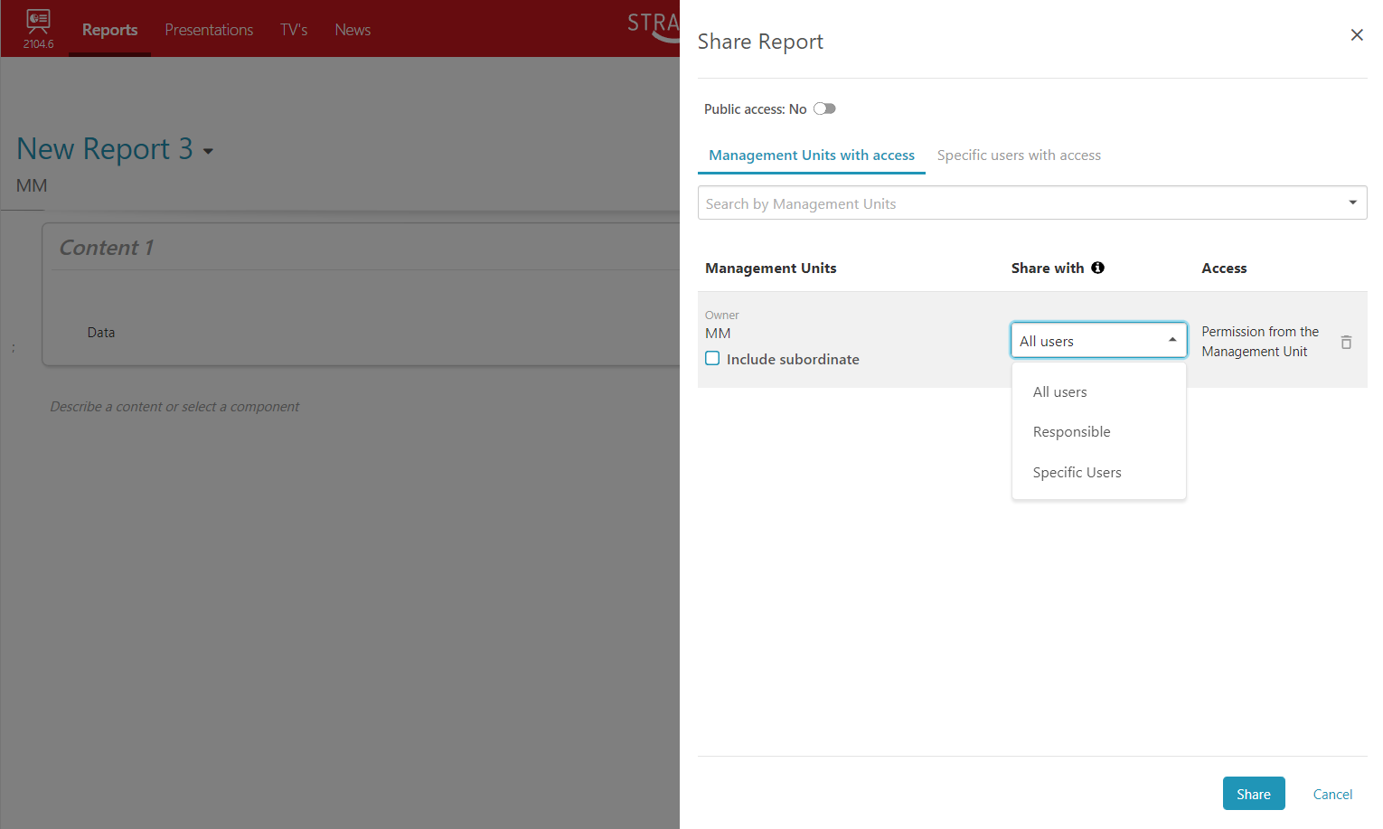Click the Content 1 heading
Viewport: 1383px width, 829px height.
click(106, 248)
